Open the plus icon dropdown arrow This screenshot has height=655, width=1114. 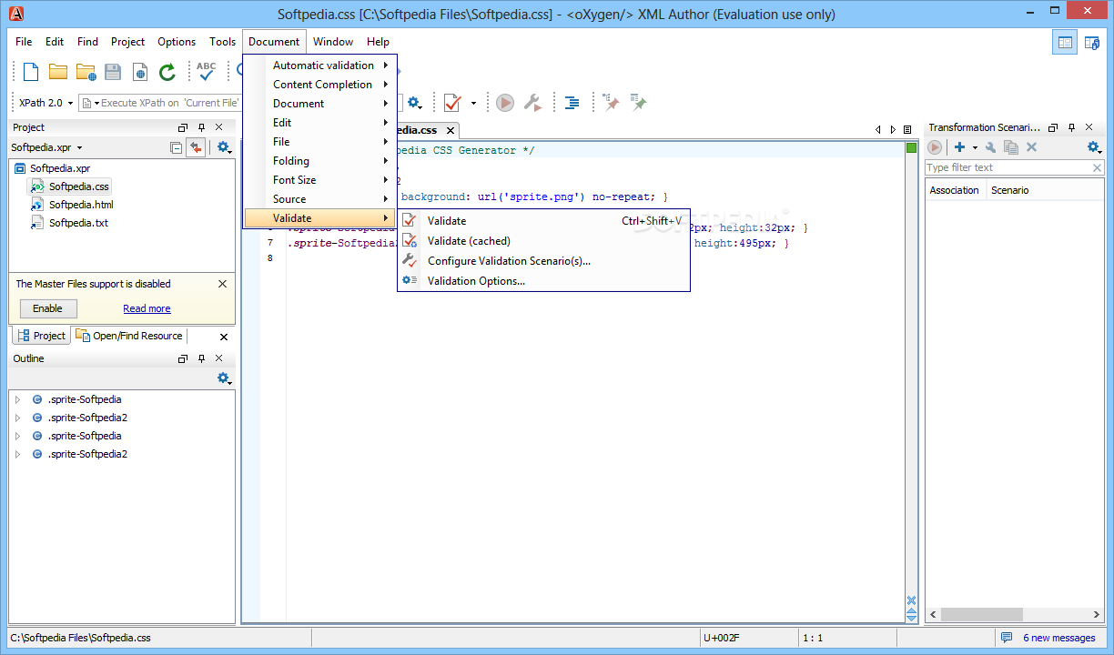coord(975,147)
